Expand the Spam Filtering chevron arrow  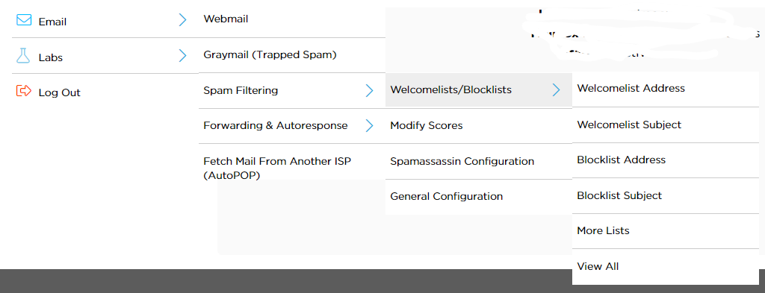tap(369, 90)
